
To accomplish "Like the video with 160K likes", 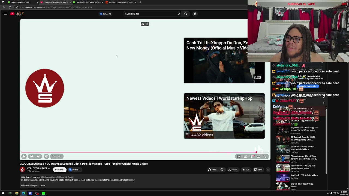I will pyautogui.click(x=212, y=170).
